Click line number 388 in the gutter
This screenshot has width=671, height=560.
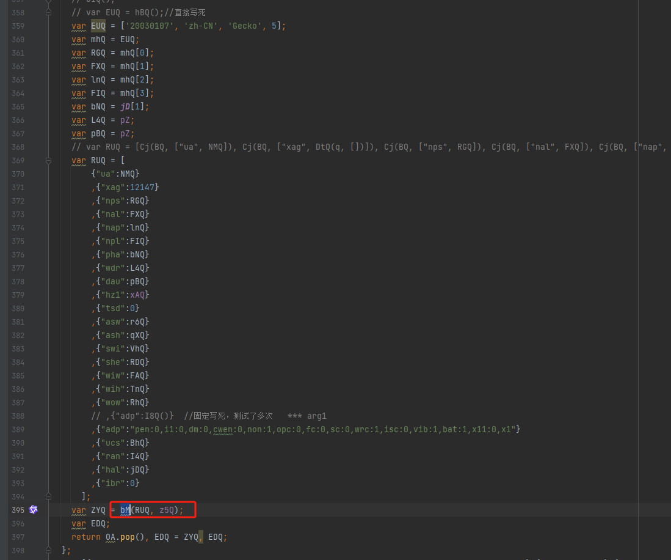(x=18, y=416)
